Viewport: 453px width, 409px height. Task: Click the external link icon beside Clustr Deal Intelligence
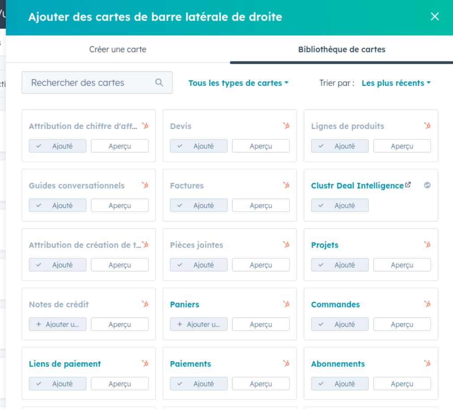(408, 185)
